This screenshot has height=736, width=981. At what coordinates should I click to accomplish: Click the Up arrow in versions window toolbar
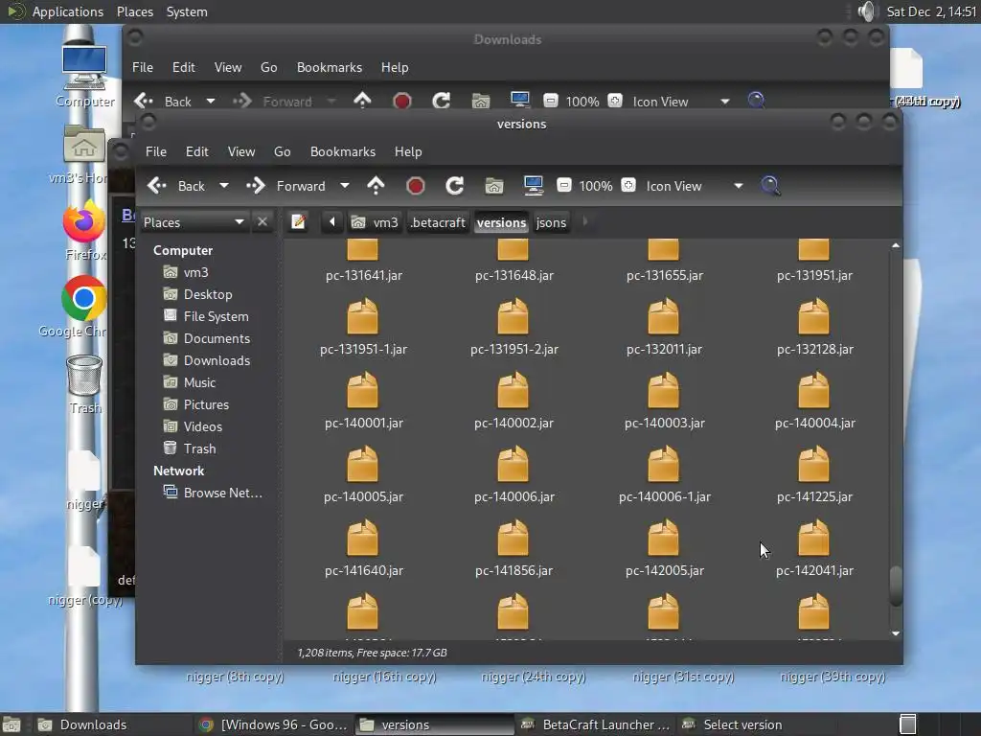(376, 186)
